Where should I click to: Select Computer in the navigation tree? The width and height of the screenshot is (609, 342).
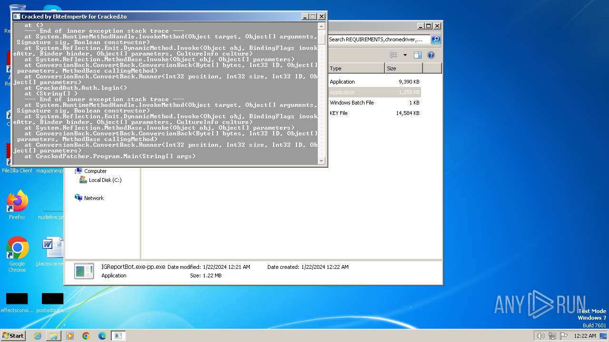tap(95, 171)
